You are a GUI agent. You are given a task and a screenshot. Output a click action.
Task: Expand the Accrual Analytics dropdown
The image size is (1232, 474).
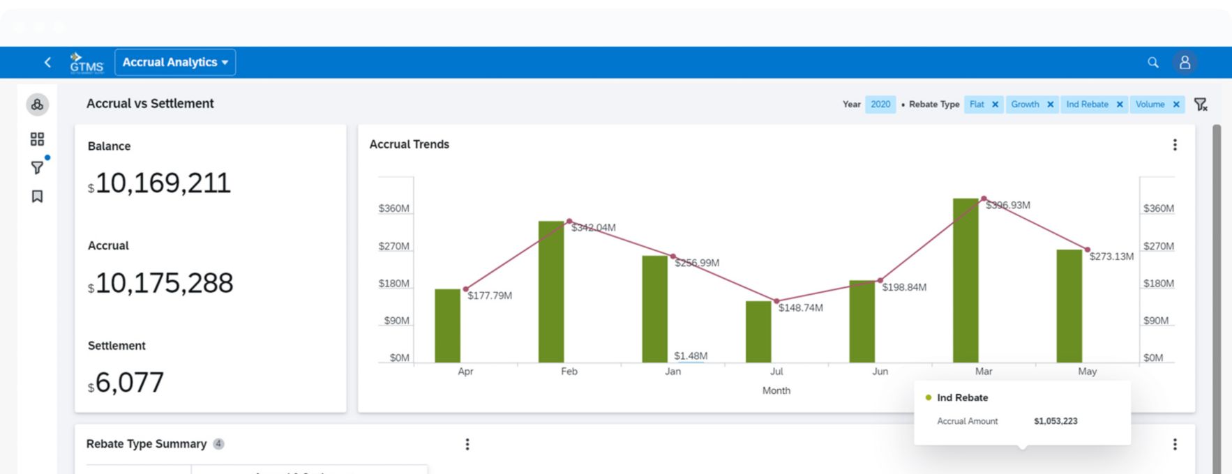click(175, 62)
